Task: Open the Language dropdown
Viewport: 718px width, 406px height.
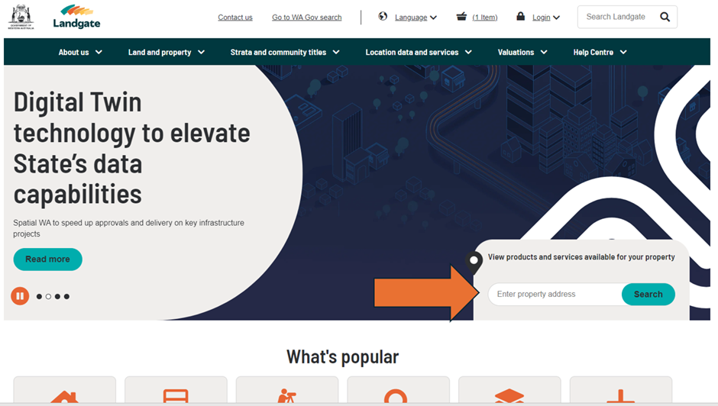Action: pos(416,18)
